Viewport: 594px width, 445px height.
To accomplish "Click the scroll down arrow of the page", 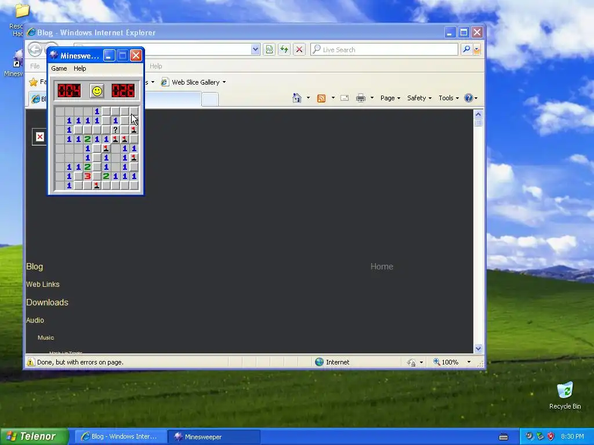I will pos(478,348).
